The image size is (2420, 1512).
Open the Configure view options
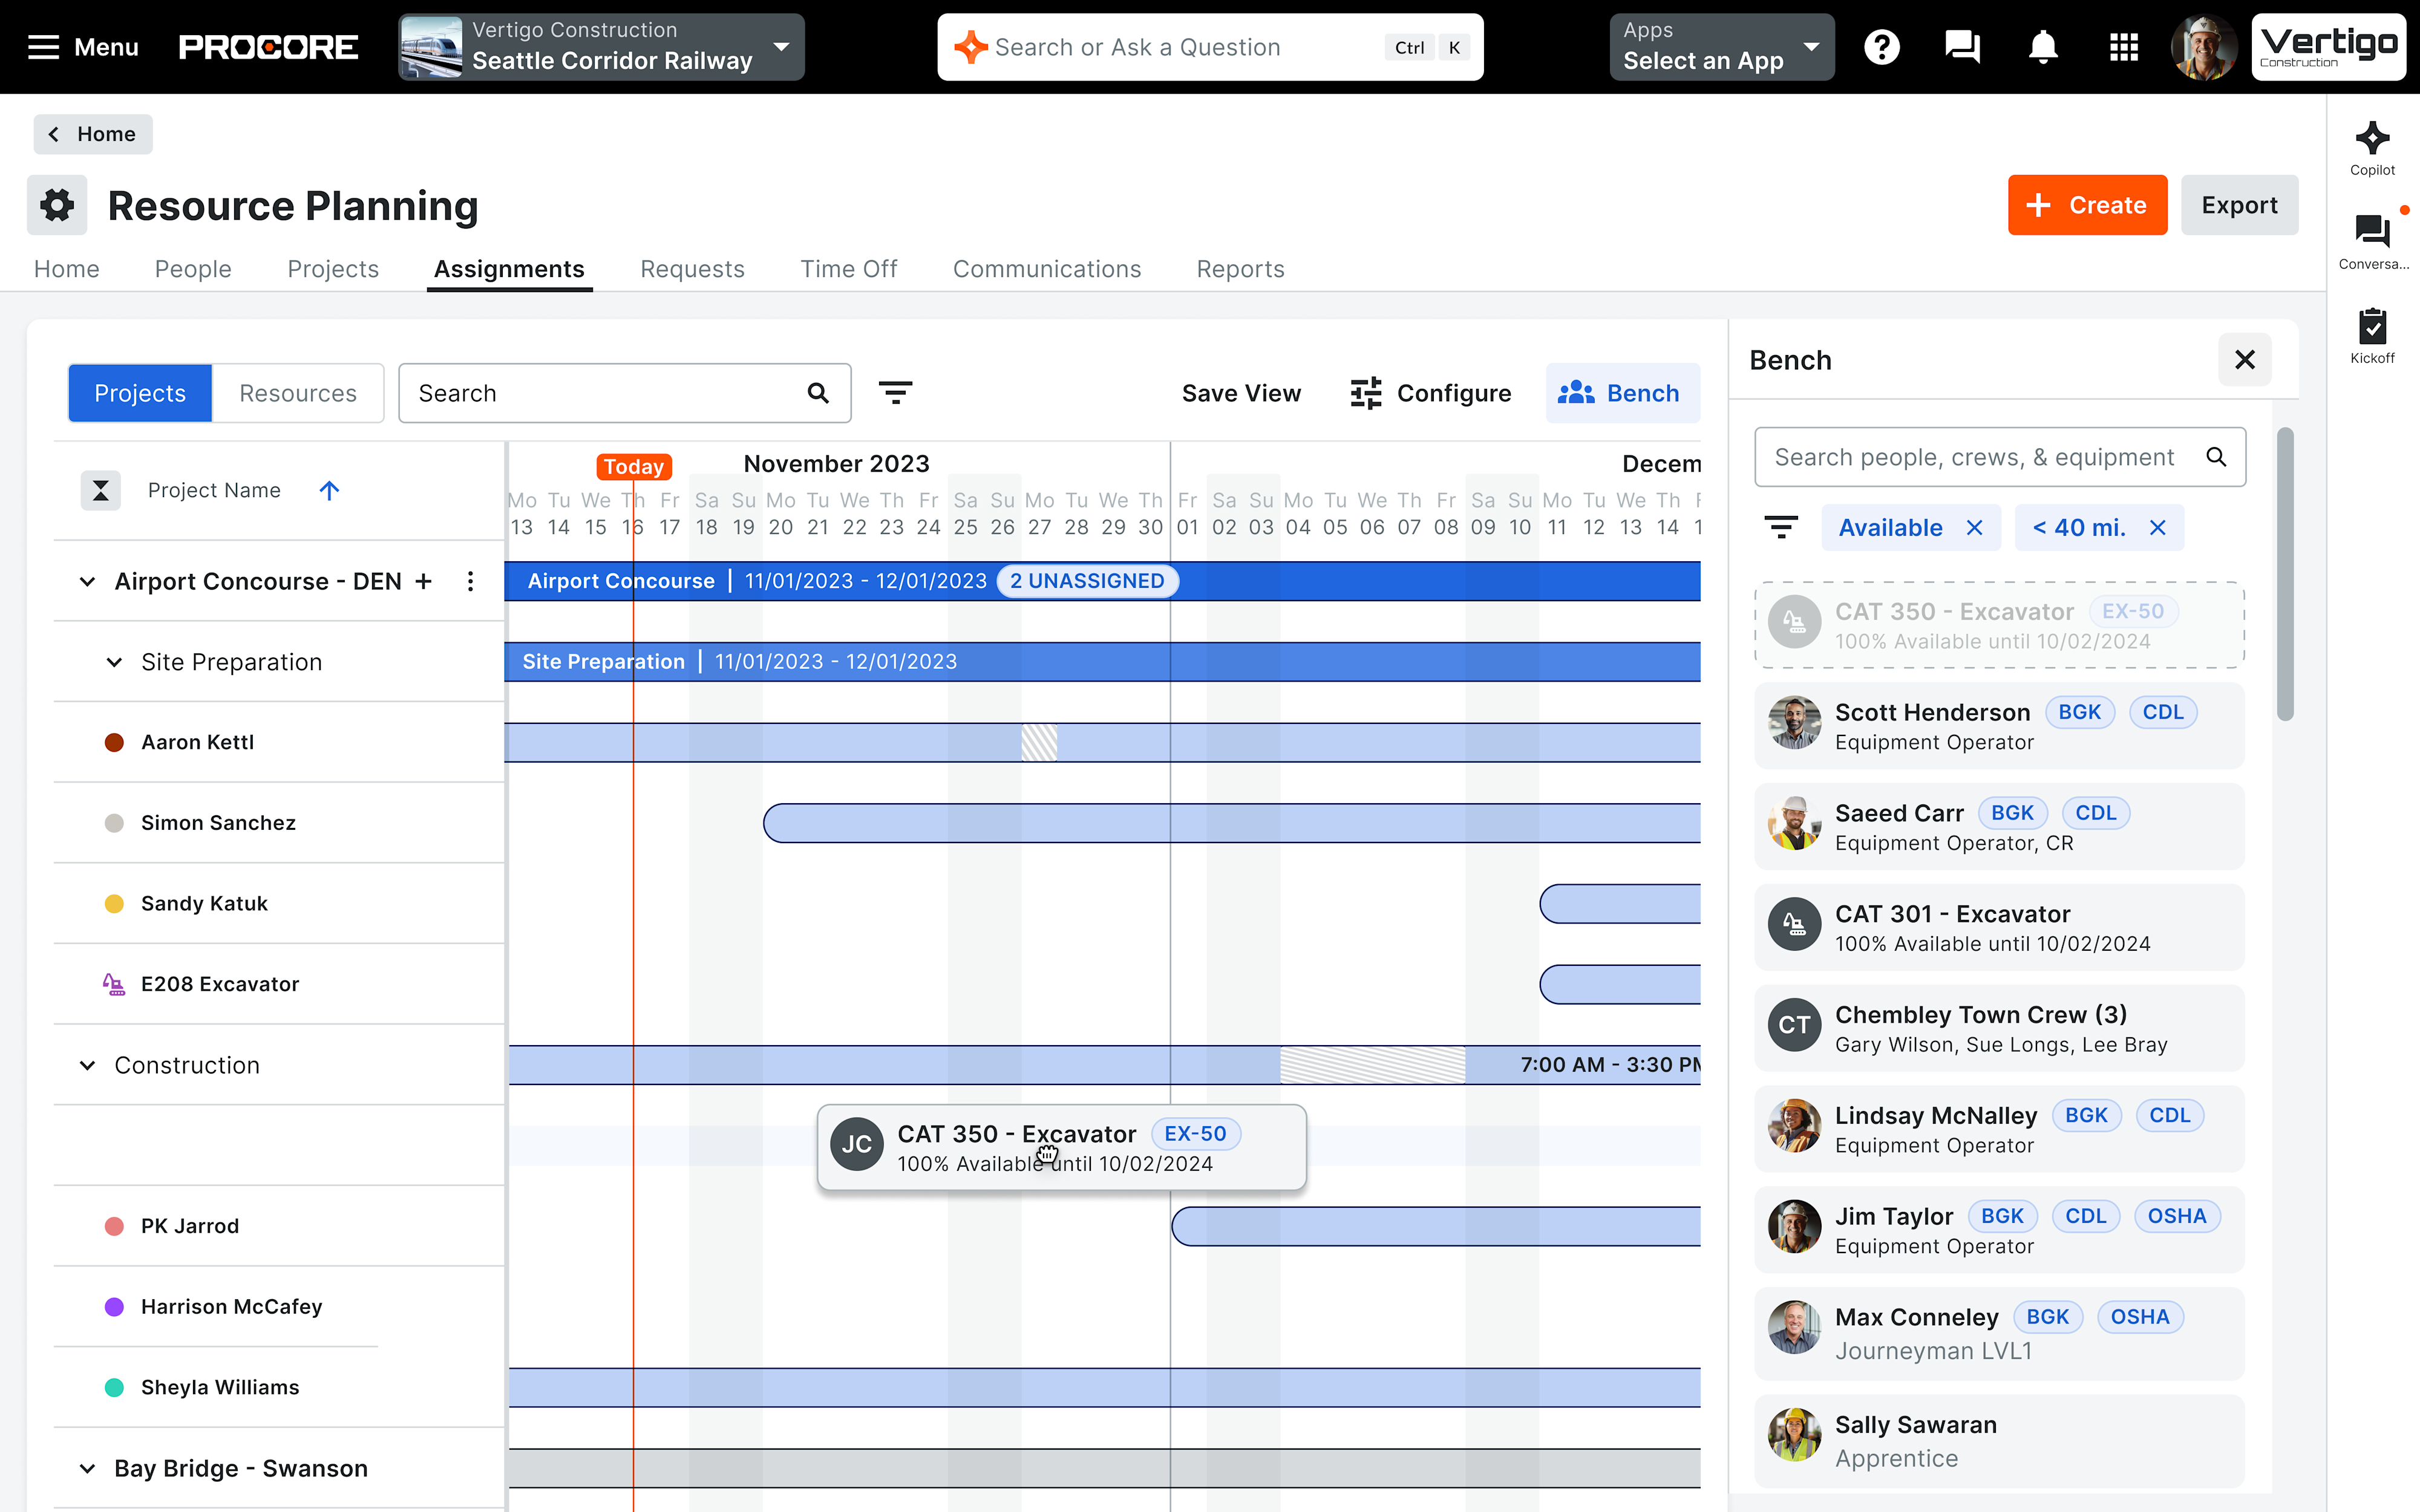click(1430, 392)
